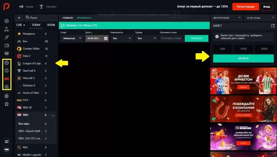Open the Турниры menu item
The height and width of the screenshot is (157, 277).
(x=48, y=7)
